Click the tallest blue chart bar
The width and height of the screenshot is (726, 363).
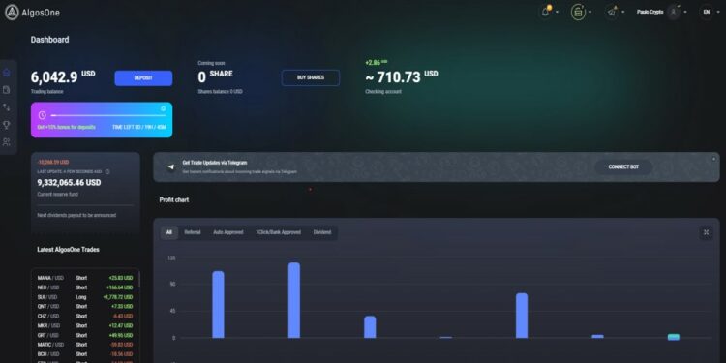click(294, 300)
